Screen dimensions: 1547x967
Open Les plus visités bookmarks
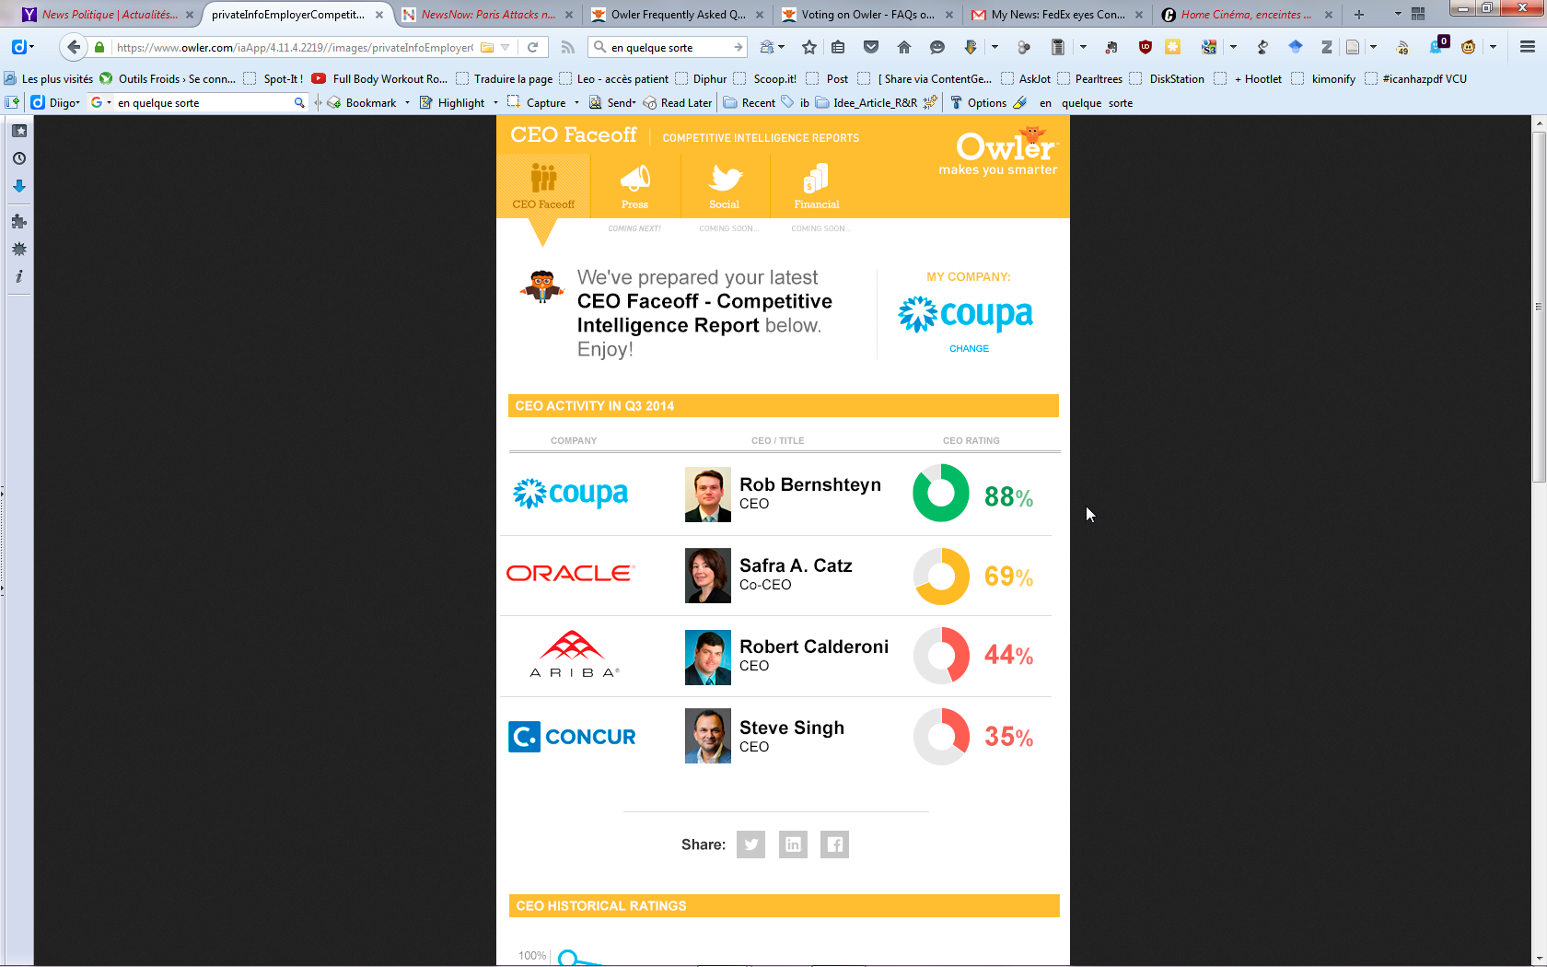point(49,78)
